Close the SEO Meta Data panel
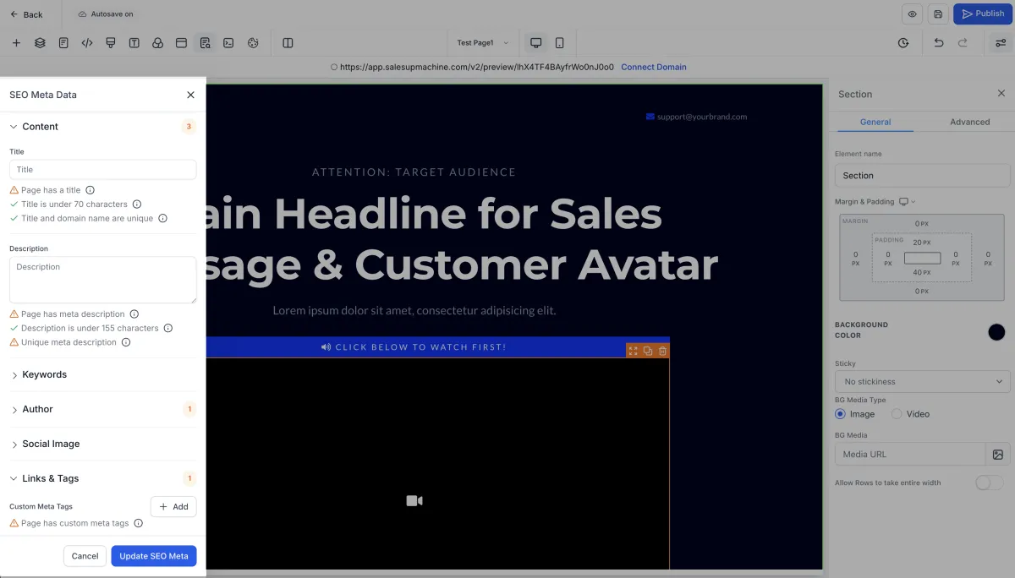This screenshot has width=1015, height=578. 190,95
